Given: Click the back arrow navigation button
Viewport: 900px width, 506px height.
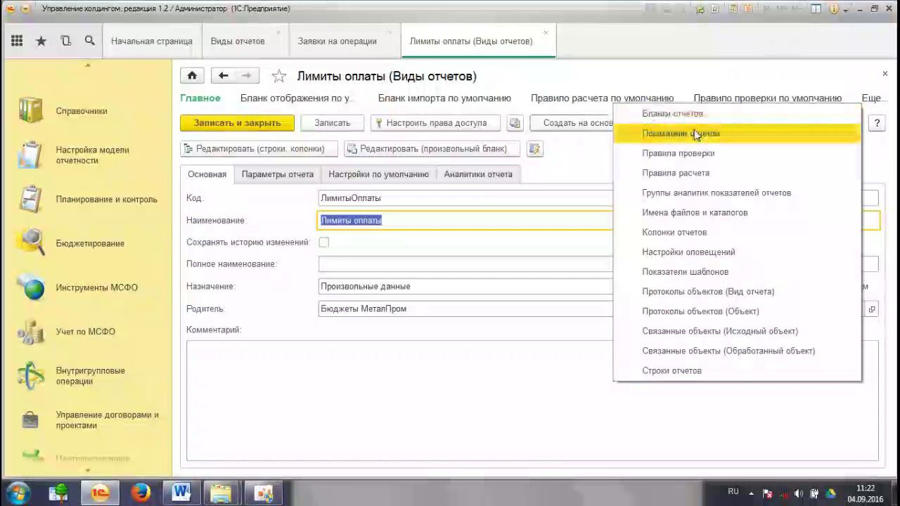Looking at the screenshot, I should tap(223, 76).
